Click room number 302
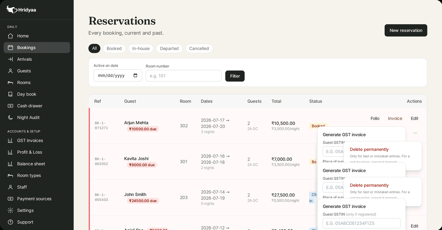The width and height of the screenshot is (442, 230). pos(184,126)
